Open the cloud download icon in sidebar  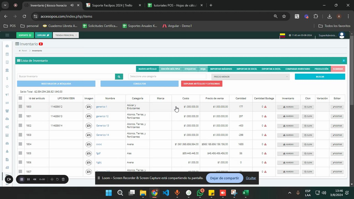[x=7, y=119]
